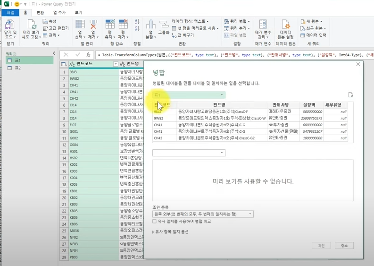Click inside the formula bar text field

tap(234, 55)
